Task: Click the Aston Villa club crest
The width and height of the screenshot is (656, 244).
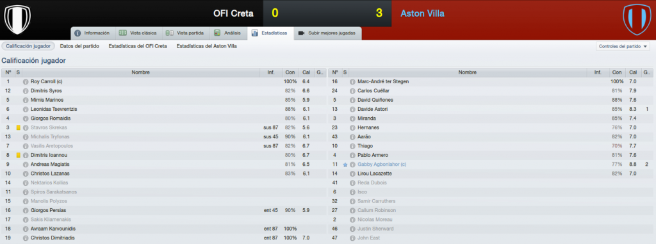Action: point(637,19)
